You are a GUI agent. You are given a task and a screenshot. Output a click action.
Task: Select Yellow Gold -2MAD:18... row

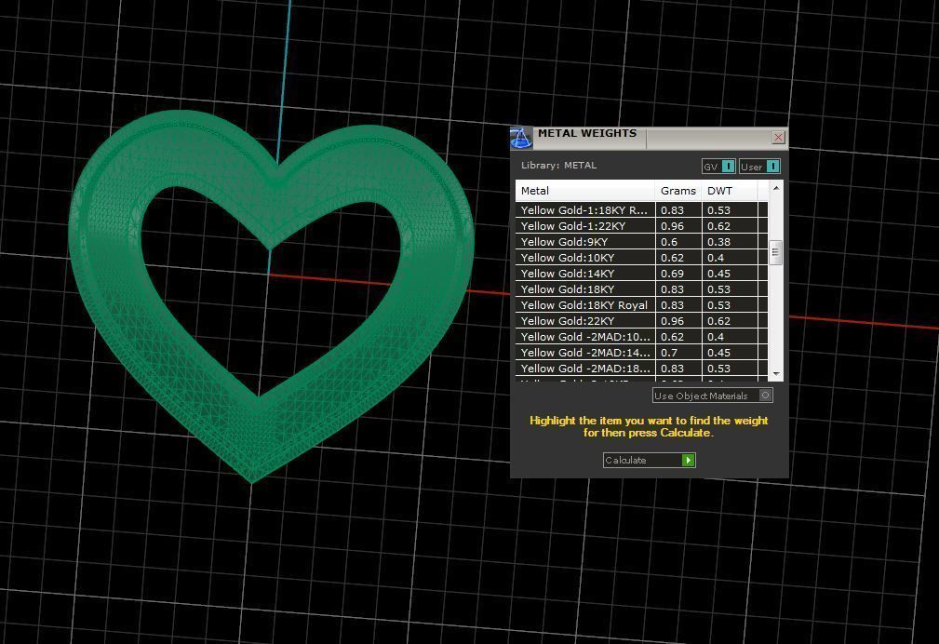(641, 369)
